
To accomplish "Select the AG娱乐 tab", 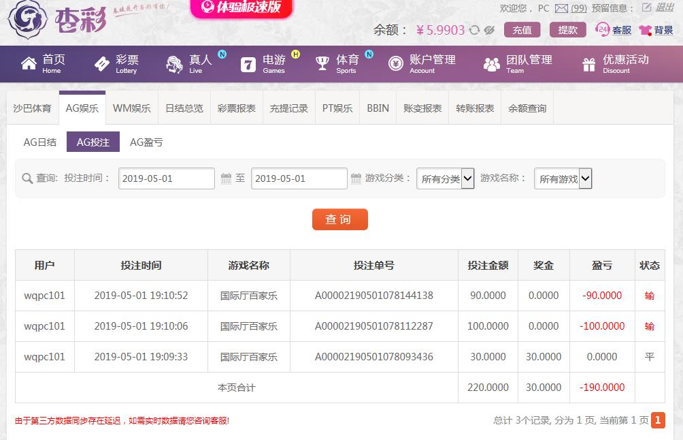I will click(x=82, y=108).
